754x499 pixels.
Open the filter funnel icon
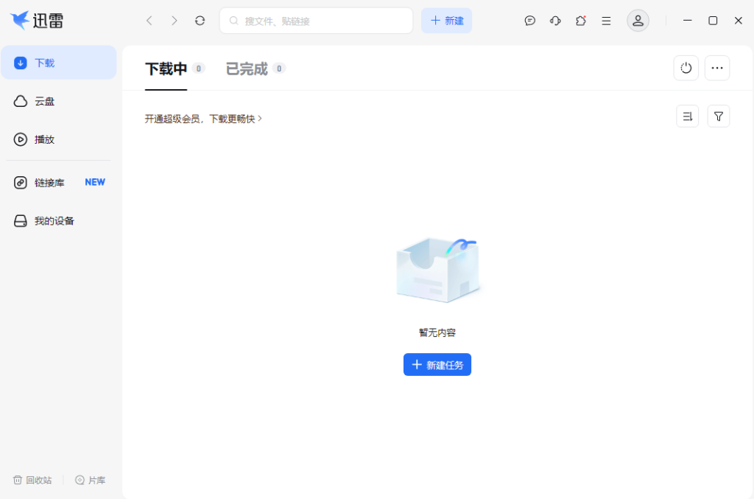tap(719, 116)
